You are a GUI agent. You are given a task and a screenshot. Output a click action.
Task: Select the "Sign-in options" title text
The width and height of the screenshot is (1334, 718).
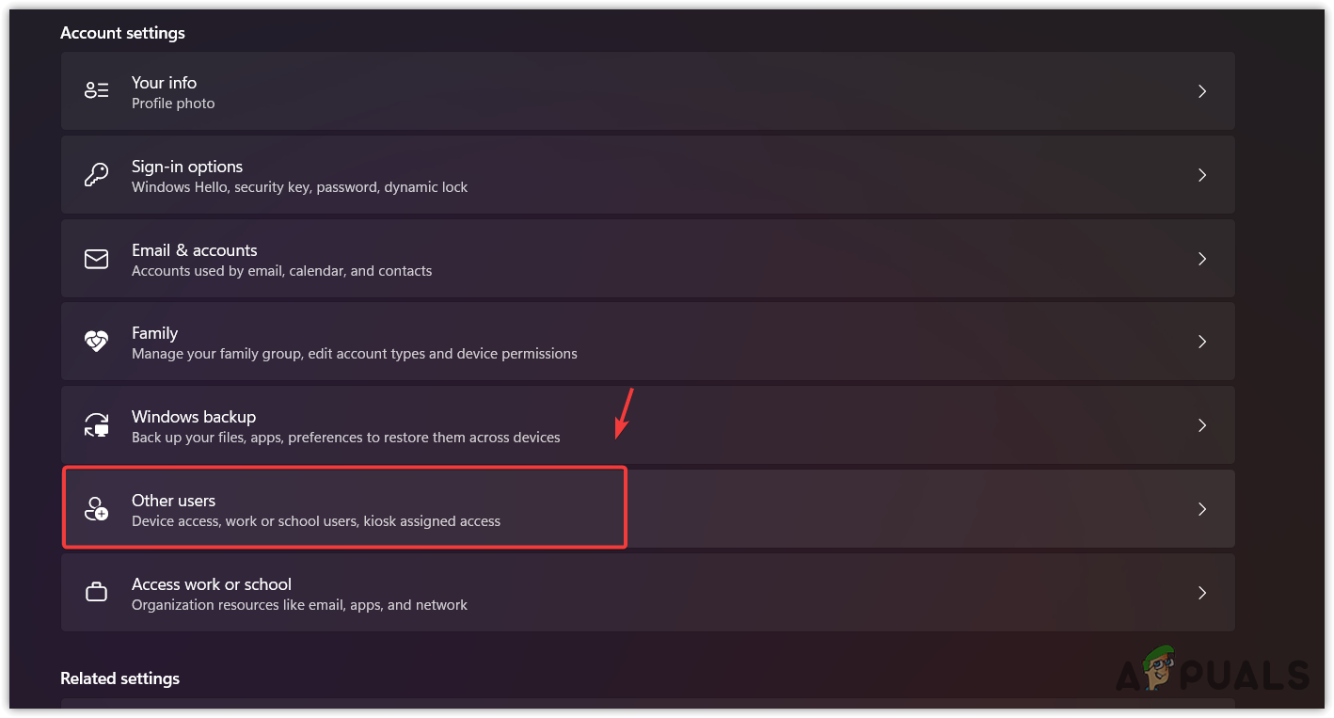187,167
